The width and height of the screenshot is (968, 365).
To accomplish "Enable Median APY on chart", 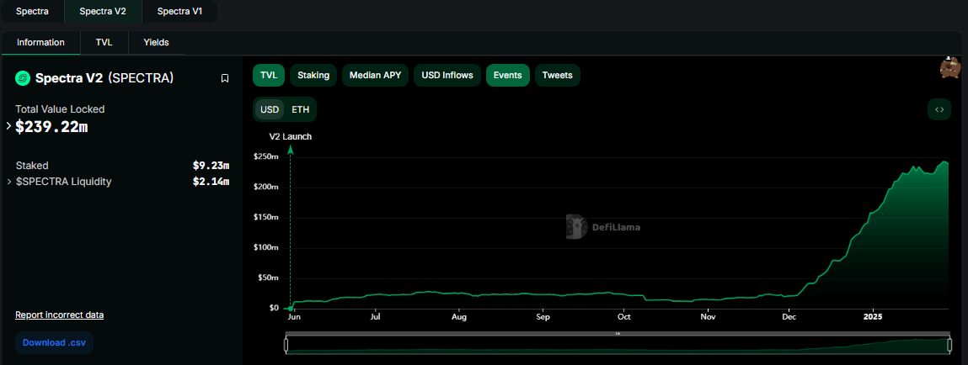I will (376, 75).
